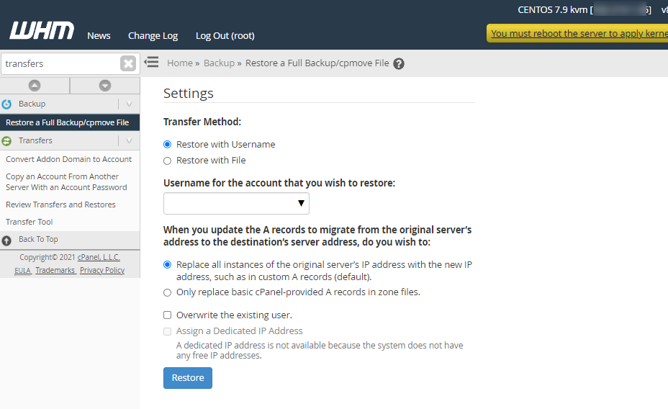Select Restore with File option
Screen dimensions: 668x409
pyautogui.click(x=168, y=161)
